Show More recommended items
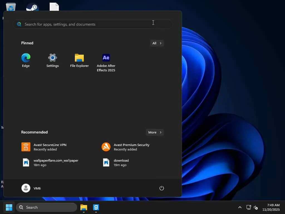 (x=155, y=132)
